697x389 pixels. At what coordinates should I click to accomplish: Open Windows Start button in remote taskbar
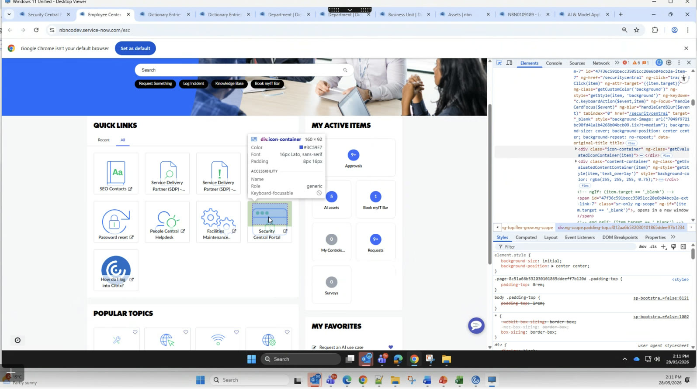tap(251, 359)
